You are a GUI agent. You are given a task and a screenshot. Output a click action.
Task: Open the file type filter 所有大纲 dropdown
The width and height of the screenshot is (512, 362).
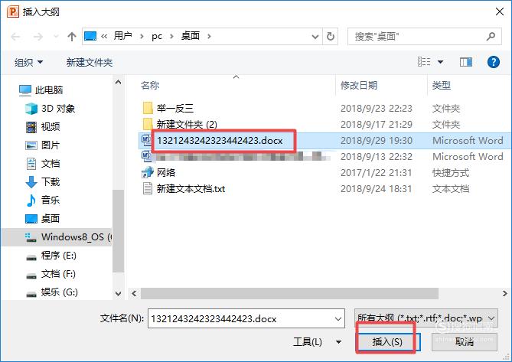426,318
